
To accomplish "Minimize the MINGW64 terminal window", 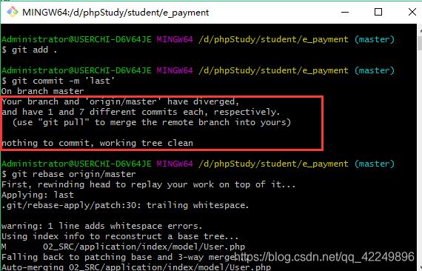I will (345, 12).
